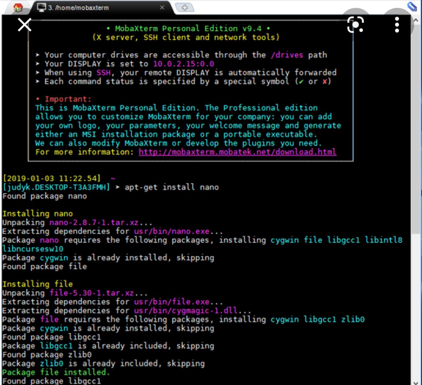
Task: Click 'Each command status is specified' banner line
Action: tap(183, 81)
